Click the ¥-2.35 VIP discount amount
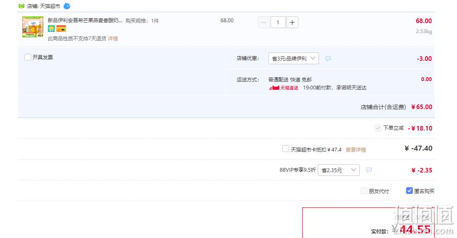Viewport: 457px width, 238px height. click(422, 170)
